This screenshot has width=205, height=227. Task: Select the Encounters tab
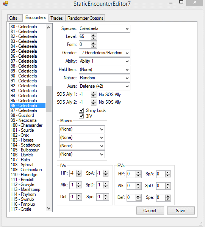point(36,17)
